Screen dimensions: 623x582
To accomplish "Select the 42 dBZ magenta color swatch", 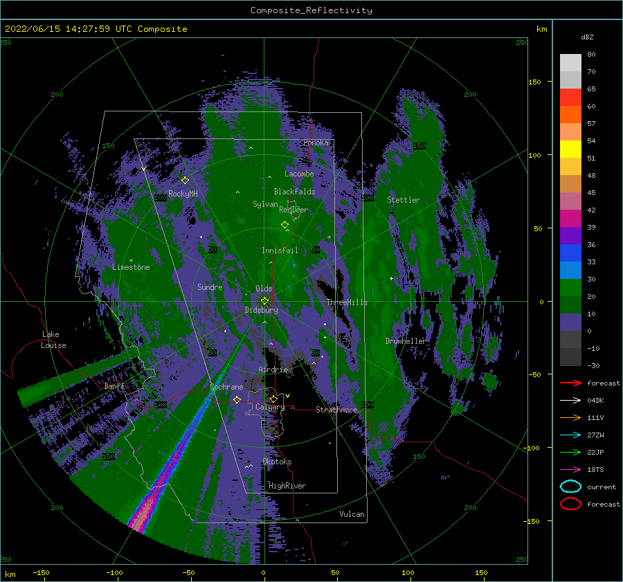I will pyautogui.click(x=570, y=218).
